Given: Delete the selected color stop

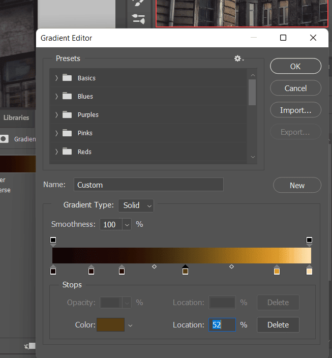Looking at the screenshot, I should click(278, 324).
